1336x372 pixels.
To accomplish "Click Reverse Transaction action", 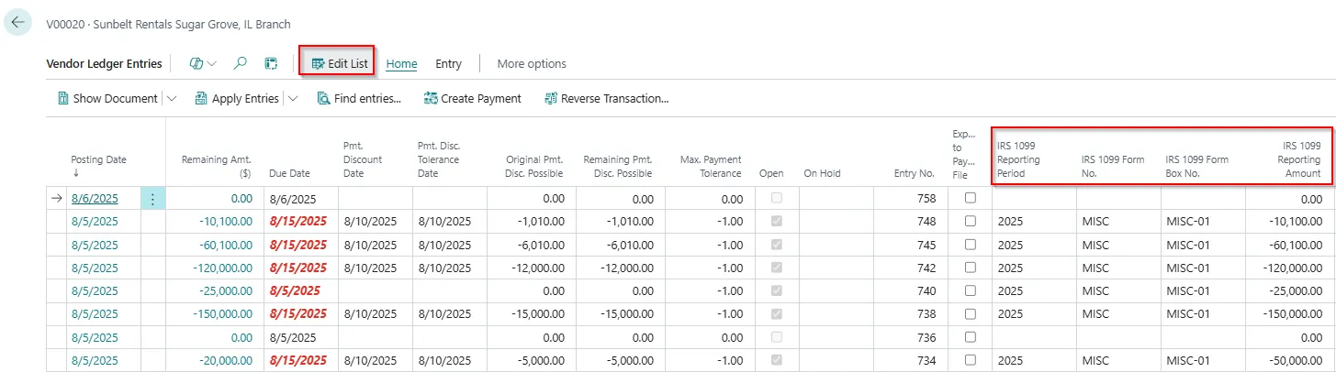I will (x=606, y=99).
